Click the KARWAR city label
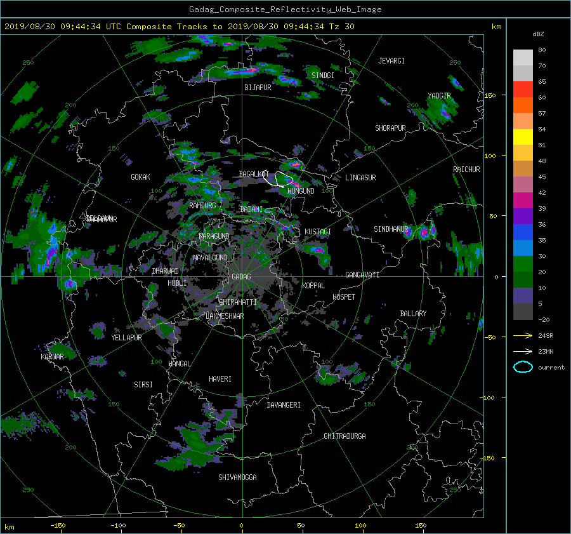571x534 pixels. [52, 357]
